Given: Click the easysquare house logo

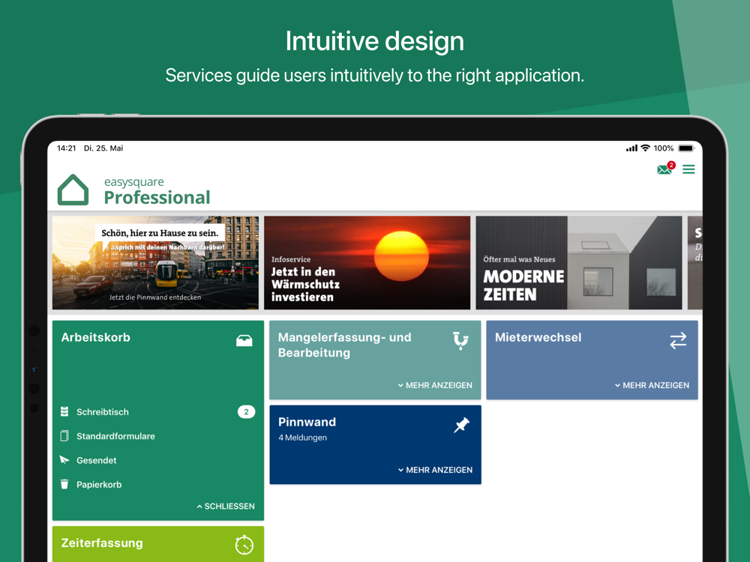Looking at the screenshot, I should 73,190.
